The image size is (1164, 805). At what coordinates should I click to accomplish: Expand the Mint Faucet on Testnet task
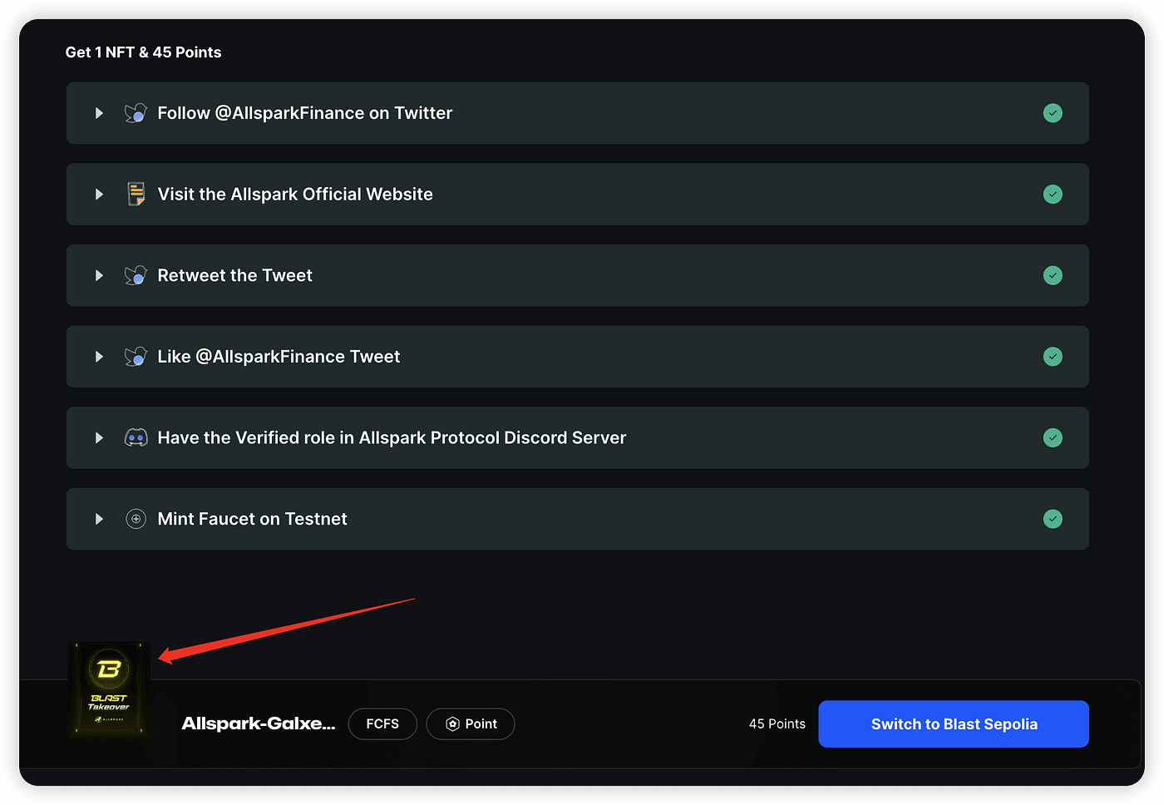pyautogui.click(x=99, y=519)
